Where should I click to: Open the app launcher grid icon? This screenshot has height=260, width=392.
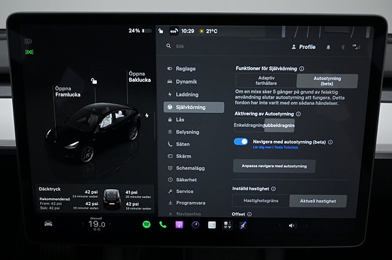(x=228, y=225)
